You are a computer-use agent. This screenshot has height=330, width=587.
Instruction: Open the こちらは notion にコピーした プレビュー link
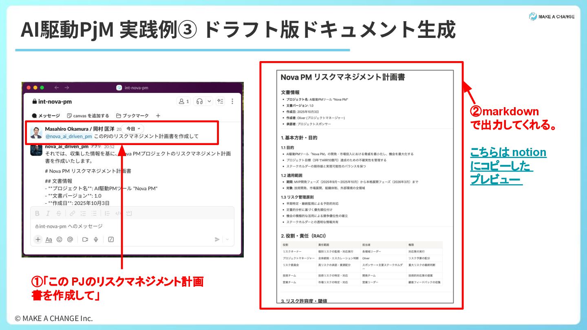pos(508,166)
